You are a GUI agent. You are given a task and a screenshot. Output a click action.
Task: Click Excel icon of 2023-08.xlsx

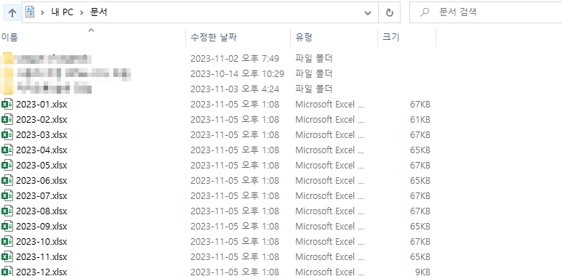coord(7,211)
